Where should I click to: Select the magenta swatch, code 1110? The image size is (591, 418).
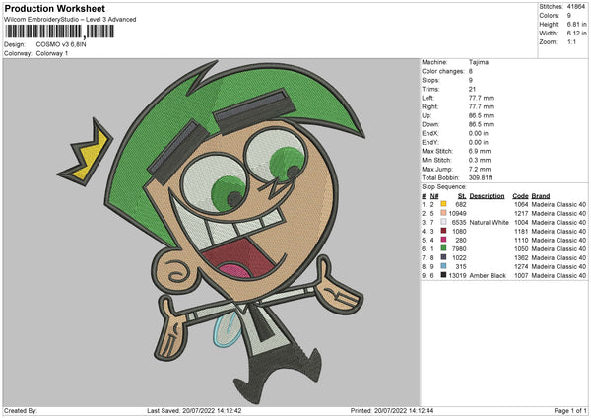(x=444, y=240)
